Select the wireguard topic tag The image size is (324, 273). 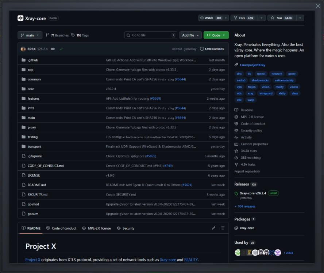coord(266,94)
